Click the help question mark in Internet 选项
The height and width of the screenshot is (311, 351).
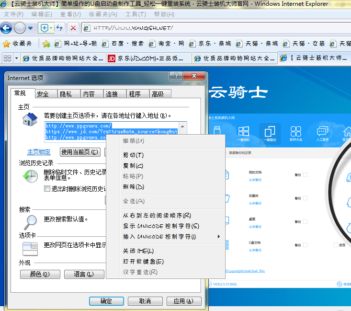point(176,76)
